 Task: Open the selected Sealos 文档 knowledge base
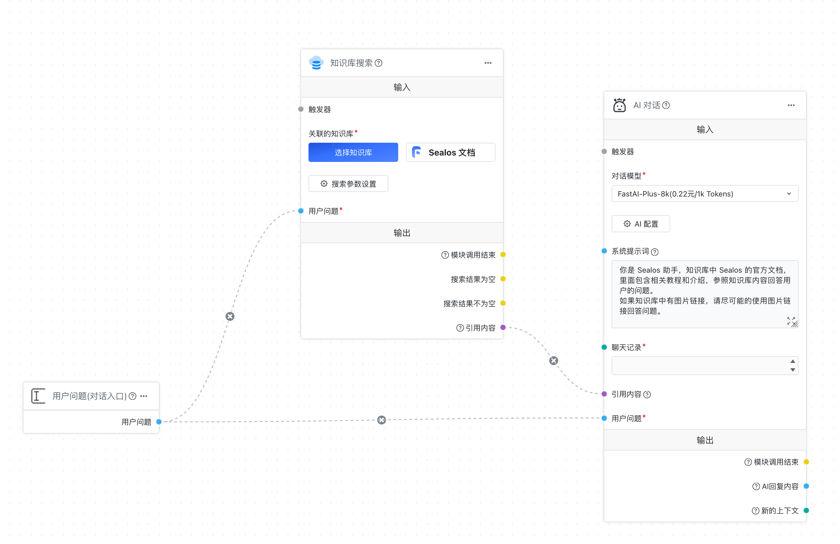point(450,152)
